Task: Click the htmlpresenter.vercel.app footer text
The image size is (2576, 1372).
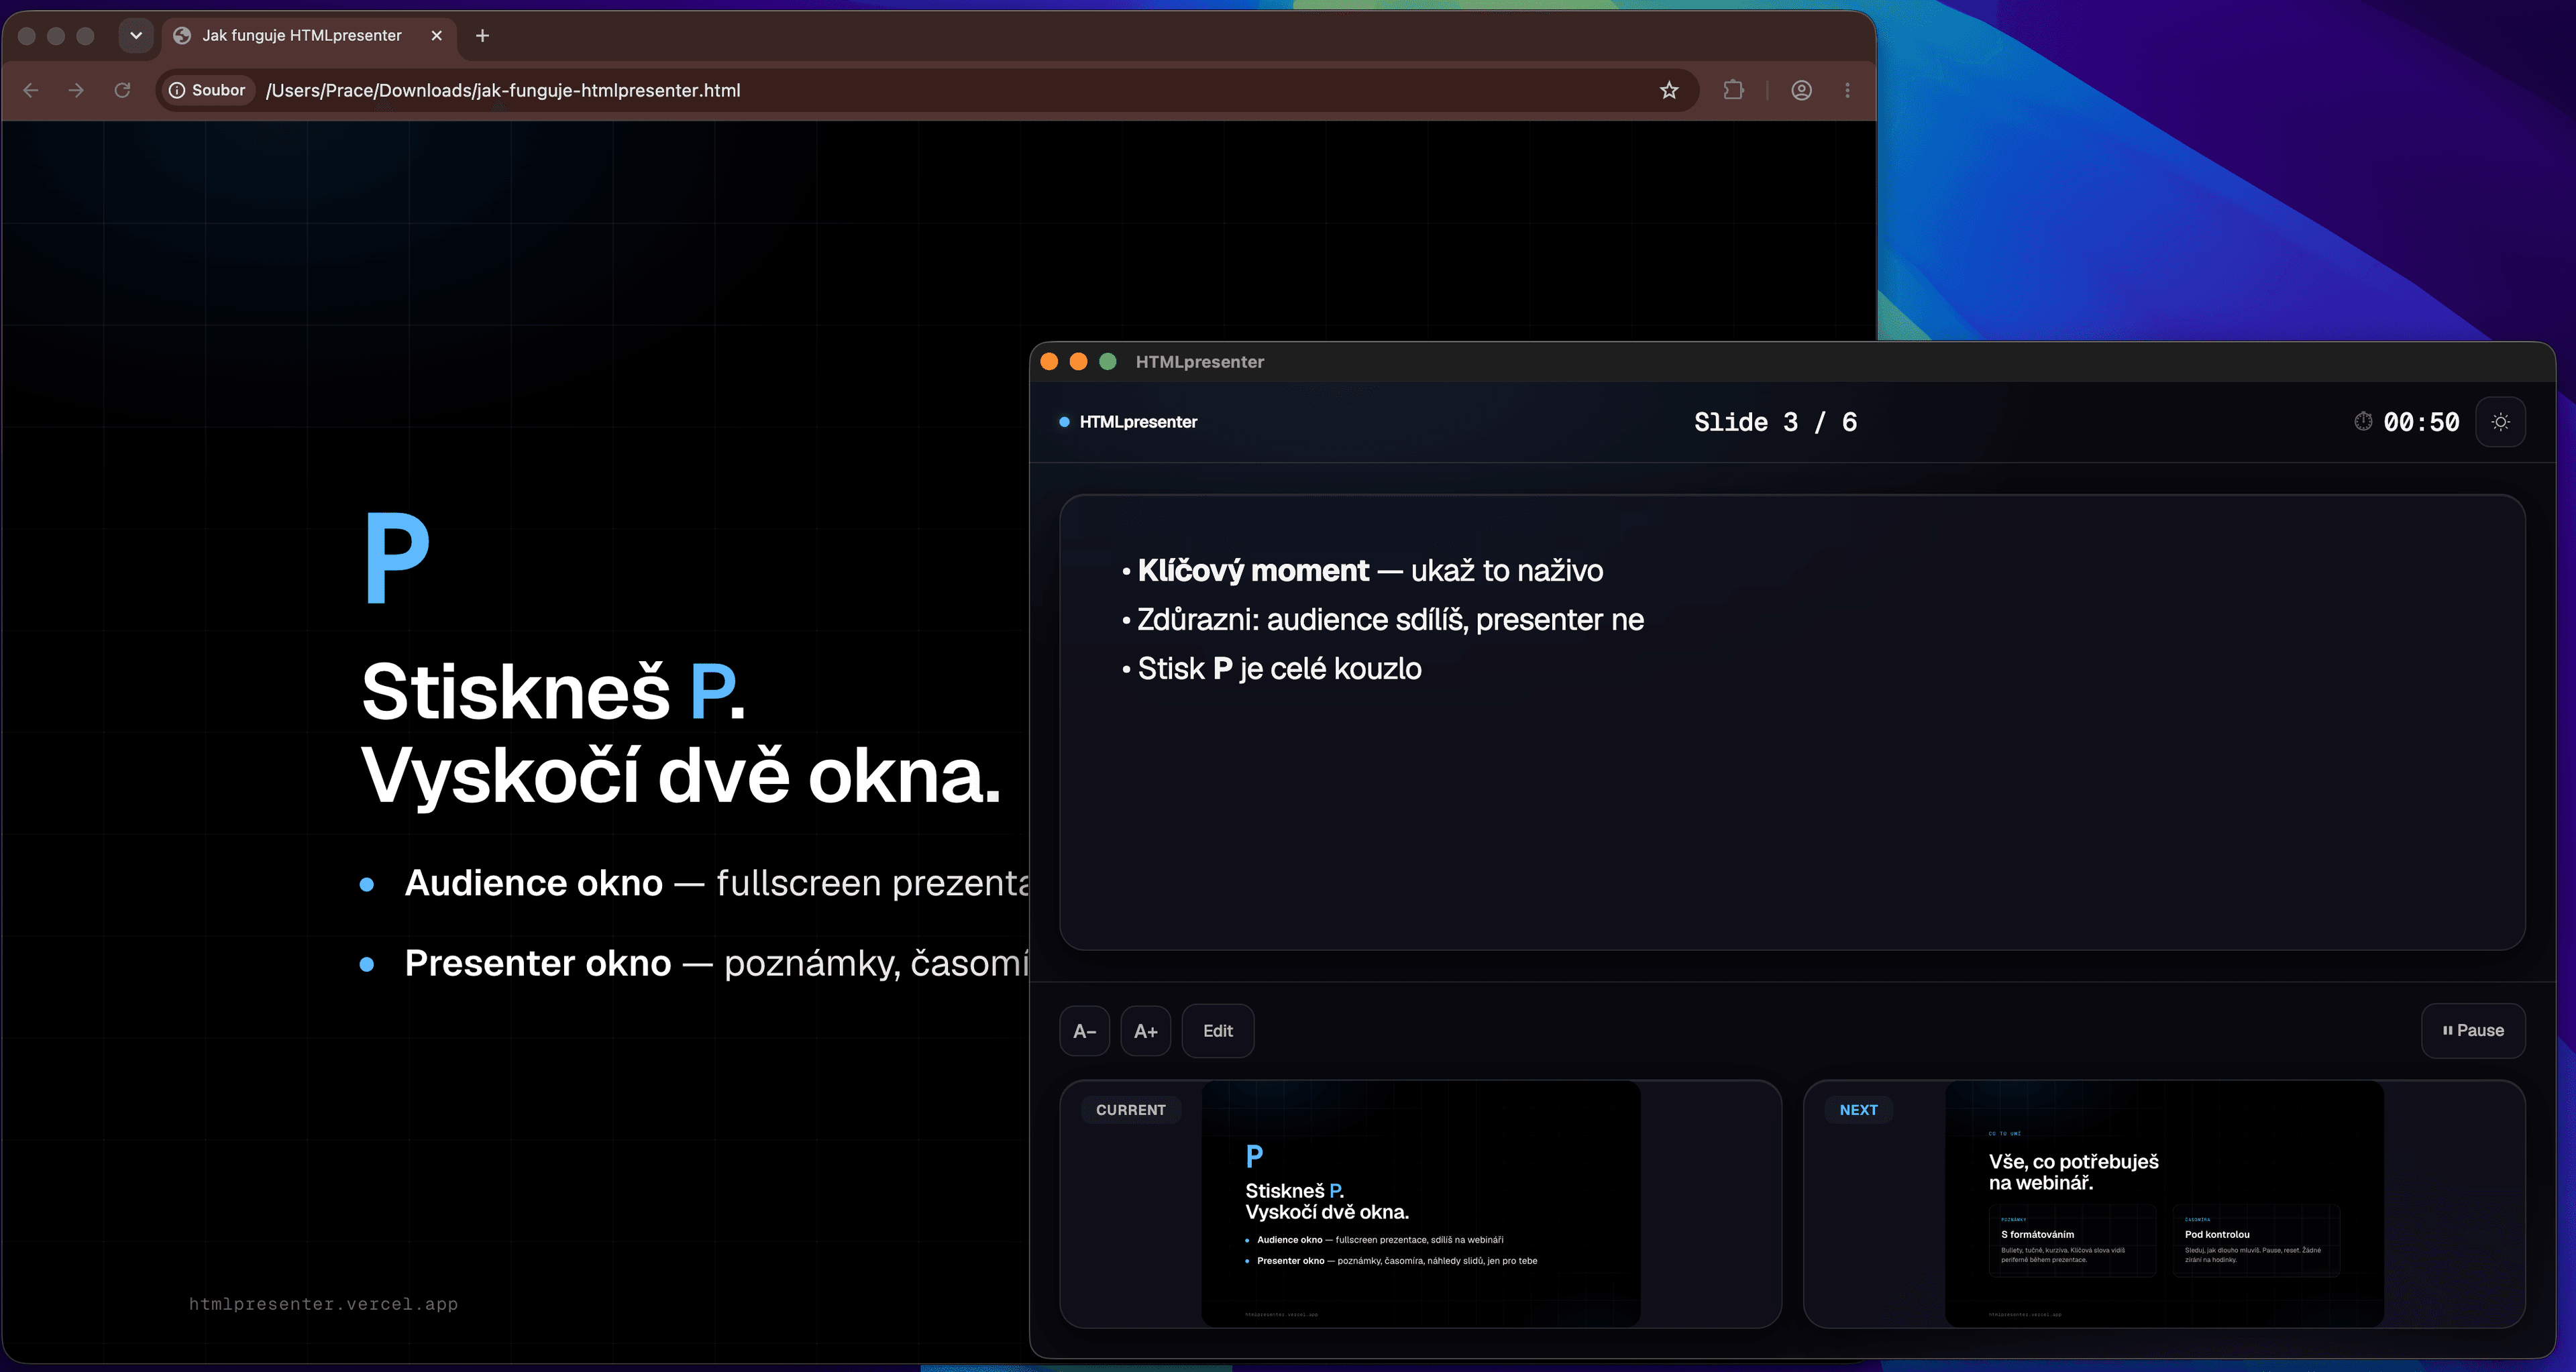Action: (323, 1304)
